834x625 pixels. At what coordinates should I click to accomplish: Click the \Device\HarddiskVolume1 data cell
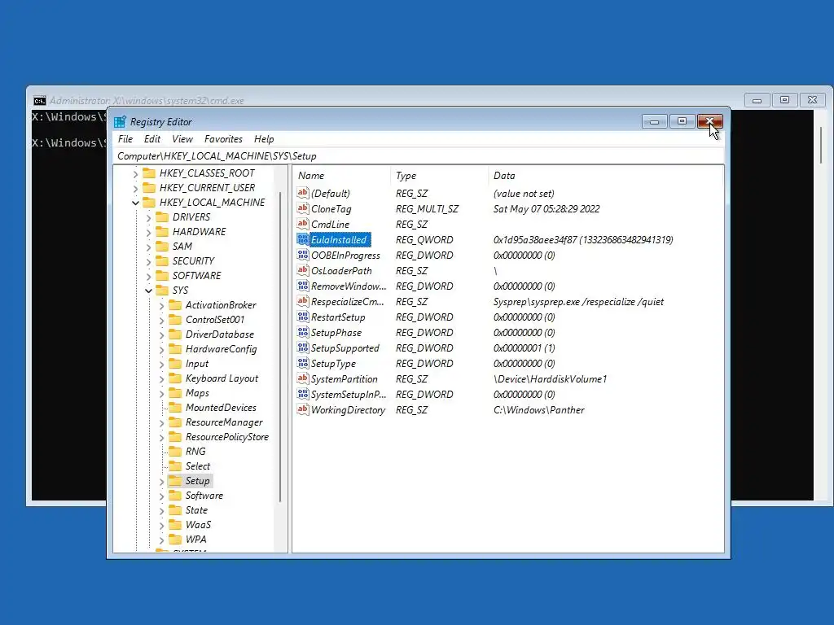point(550,379)
